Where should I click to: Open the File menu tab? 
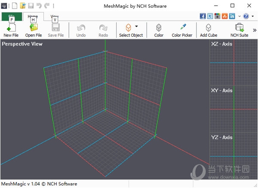[12, 16]
